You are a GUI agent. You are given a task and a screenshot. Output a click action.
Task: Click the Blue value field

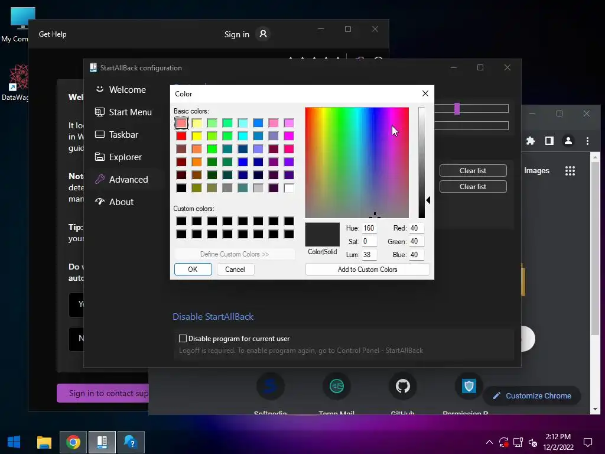pos(417,255)
